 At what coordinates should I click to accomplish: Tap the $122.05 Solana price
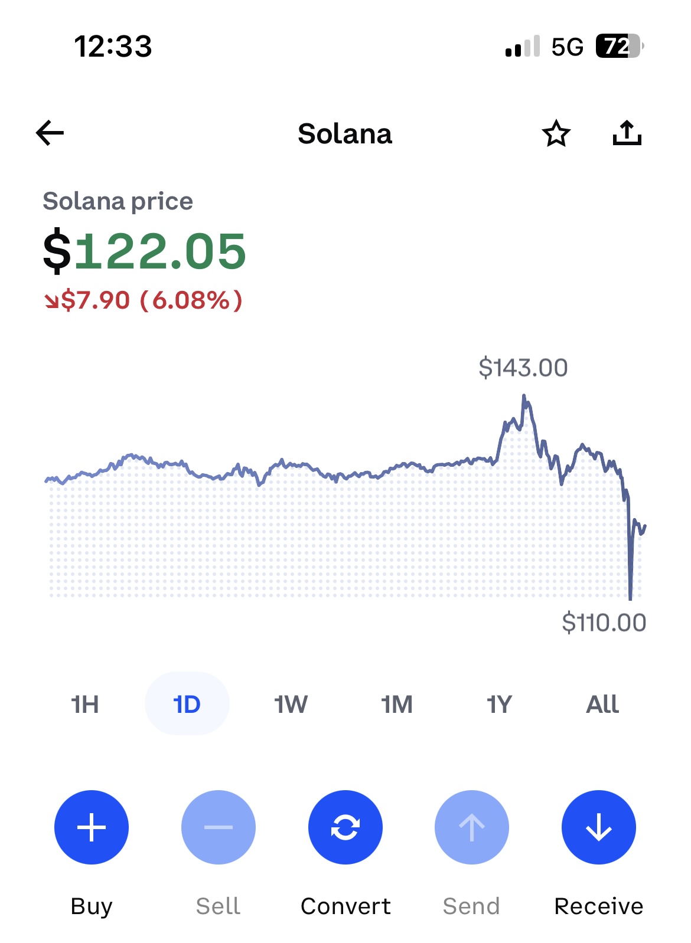coord(145,251)
